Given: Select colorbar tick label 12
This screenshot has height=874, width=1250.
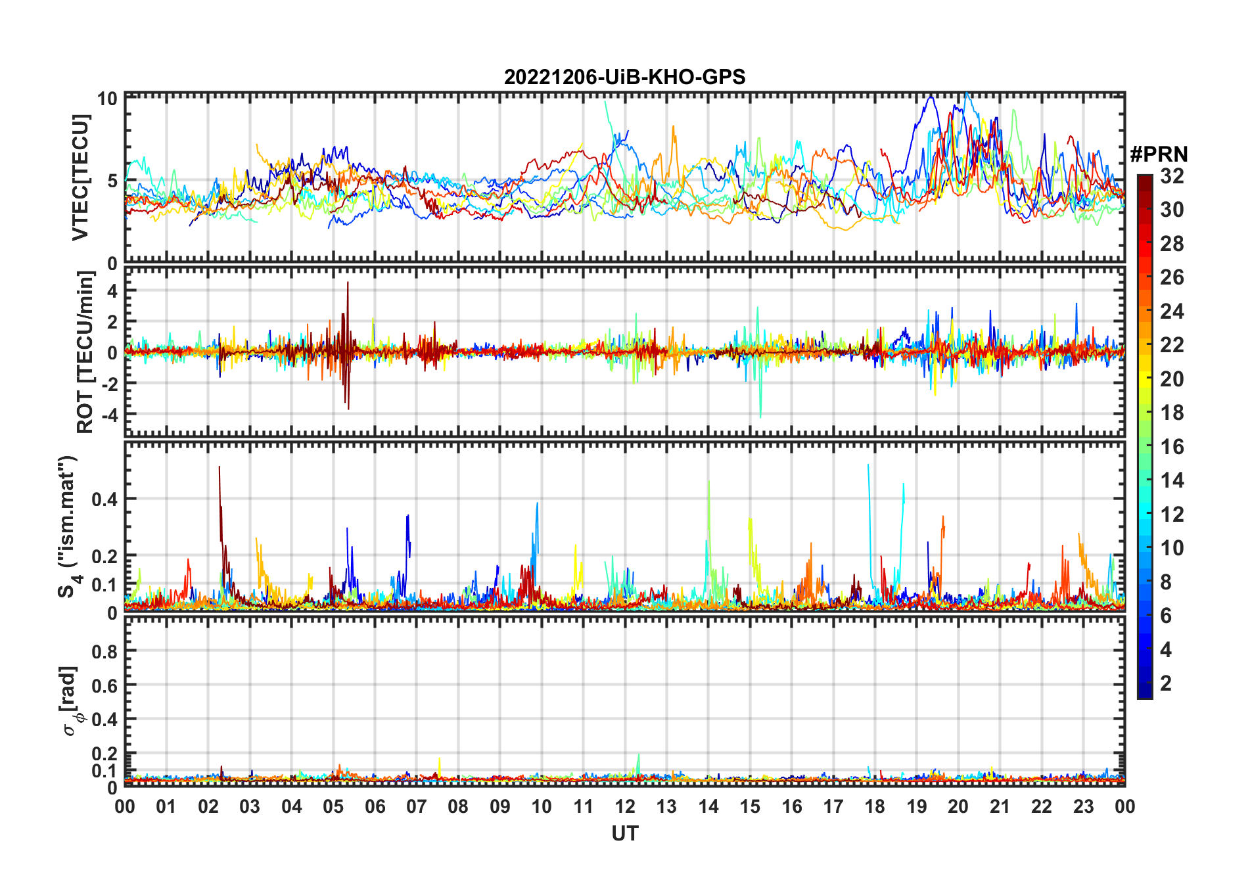Looking at the screenshot, I should tap(1172, 515).
